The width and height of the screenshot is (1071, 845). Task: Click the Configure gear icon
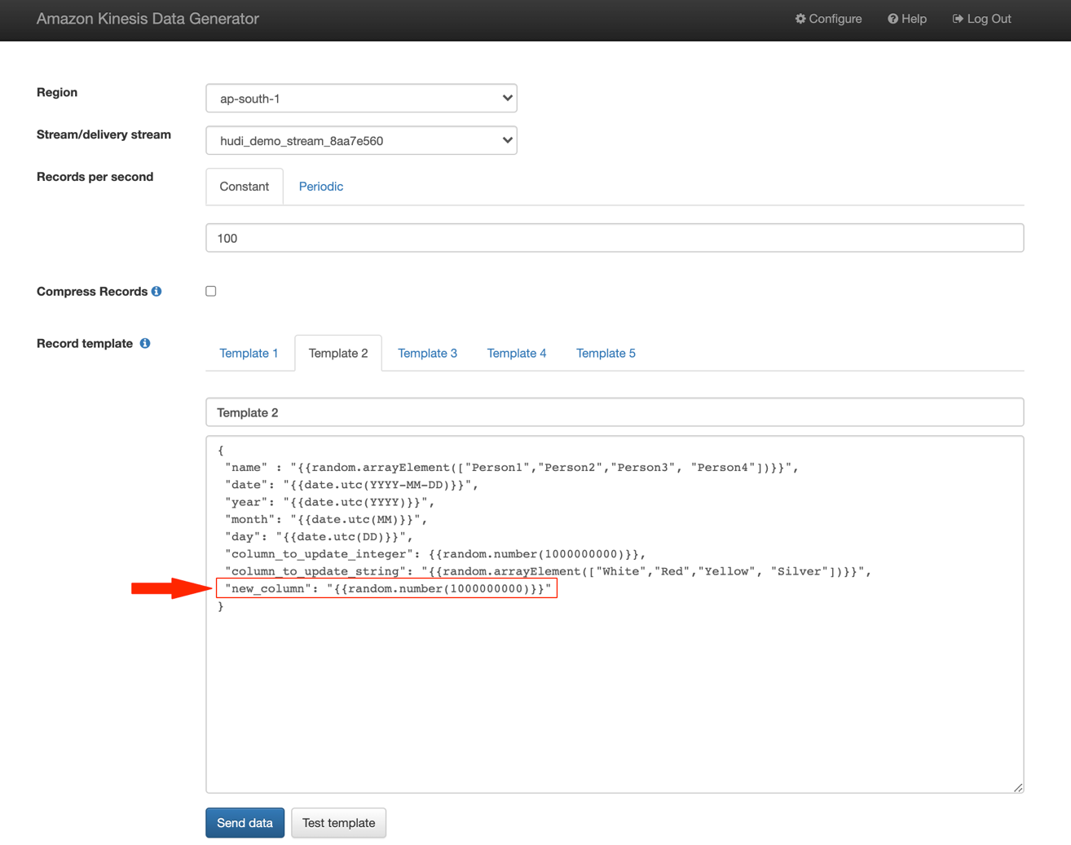point(800,19)
